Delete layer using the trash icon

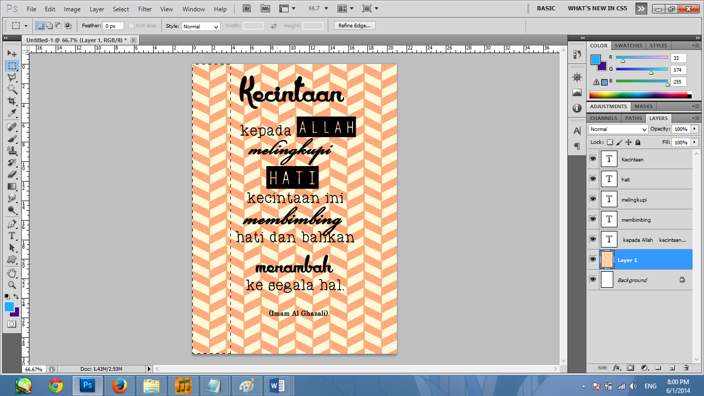point(686,368)
